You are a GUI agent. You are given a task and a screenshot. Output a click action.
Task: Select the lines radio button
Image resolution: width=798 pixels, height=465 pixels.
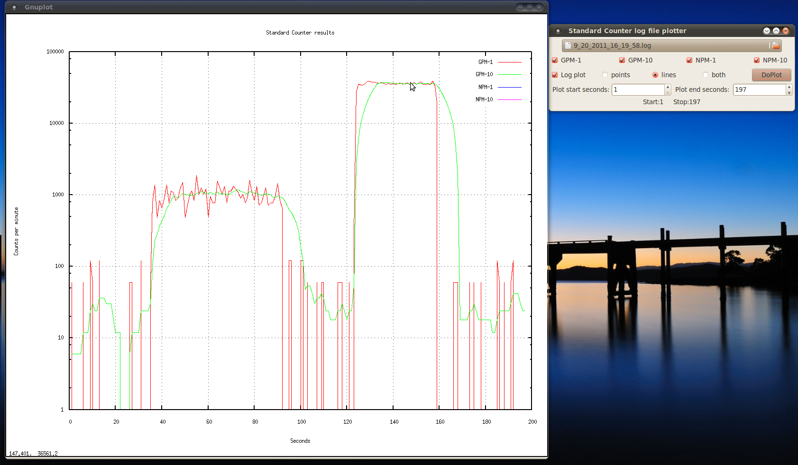(655, 75)
